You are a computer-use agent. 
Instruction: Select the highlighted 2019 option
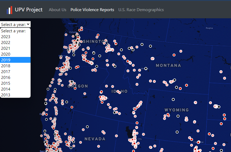15,60
